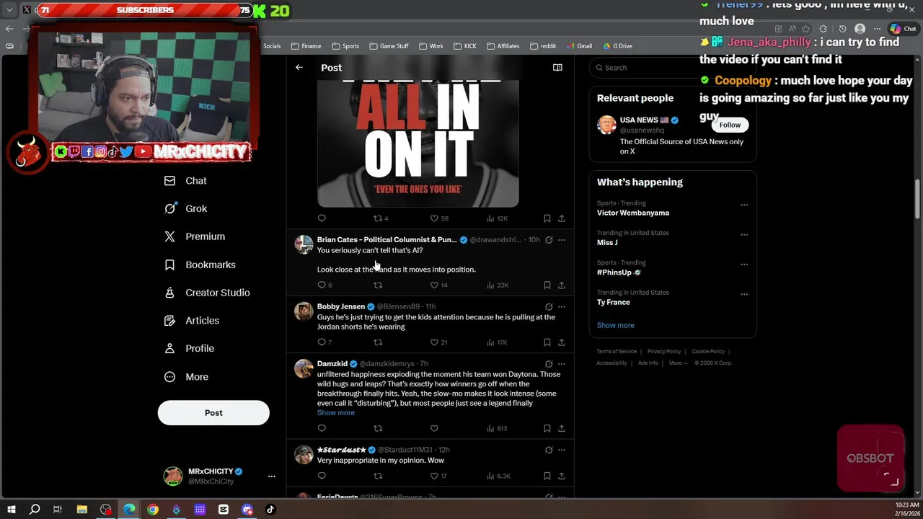
Task: Open Edge browser history icon
Action: click(842, 29)
